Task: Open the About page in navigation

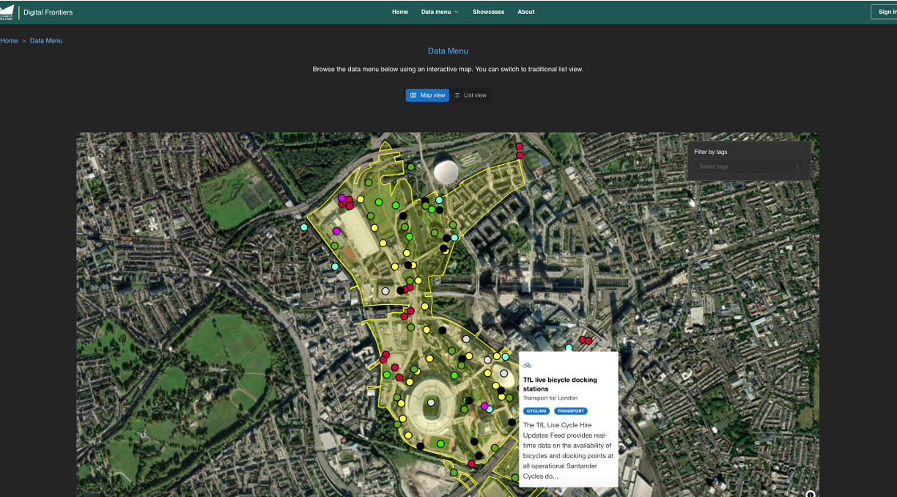Action: [x=526, y=12]
